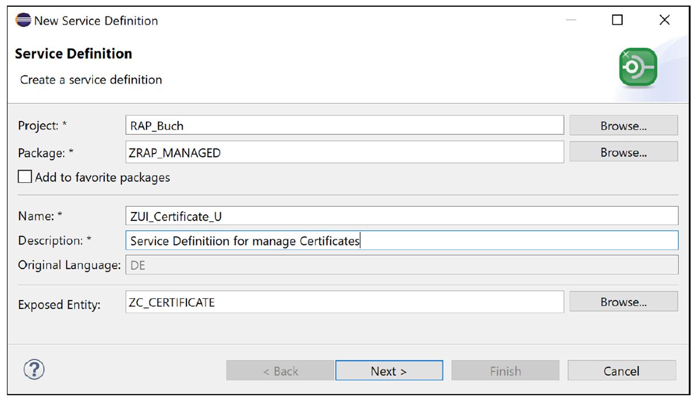Browse for an exposed entity
The width and height of the screenshot is (696, 401).
click(x=623, y=302)
